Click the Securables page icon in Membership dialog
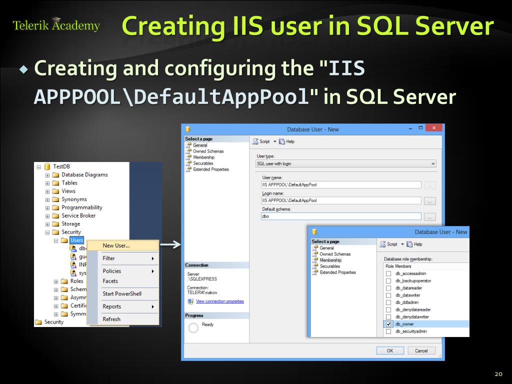This screenshot has height=384, width=512. [315, 266]
